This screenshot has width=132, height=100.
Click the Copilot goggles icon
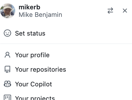pos(8,84)
